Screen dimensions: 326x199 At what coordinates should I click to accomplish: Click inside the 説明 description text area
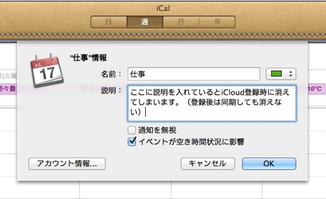(212, 103)
